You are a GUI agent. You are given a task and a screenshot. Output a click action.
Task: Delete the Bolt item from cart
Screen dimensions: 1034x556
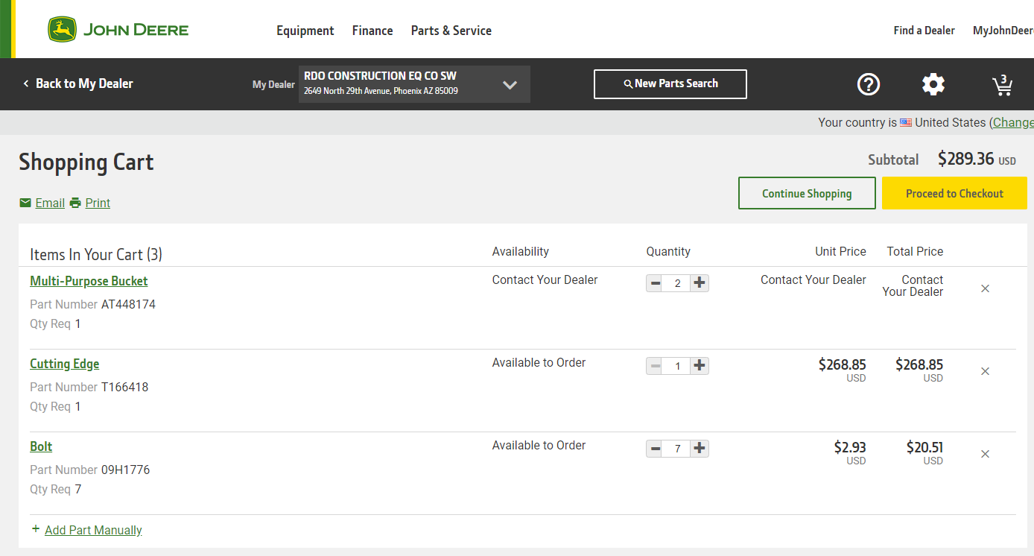click(x=985, y=454)
